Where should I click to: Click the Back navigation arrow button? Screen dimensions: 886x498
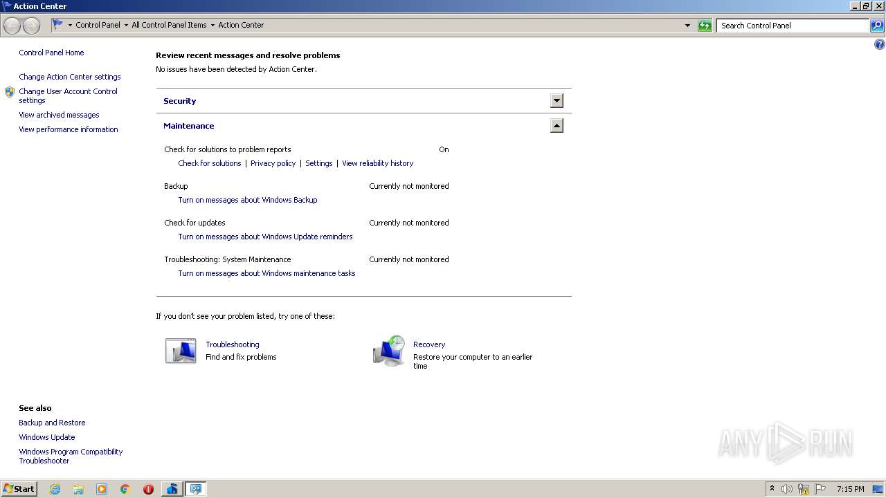12,26
